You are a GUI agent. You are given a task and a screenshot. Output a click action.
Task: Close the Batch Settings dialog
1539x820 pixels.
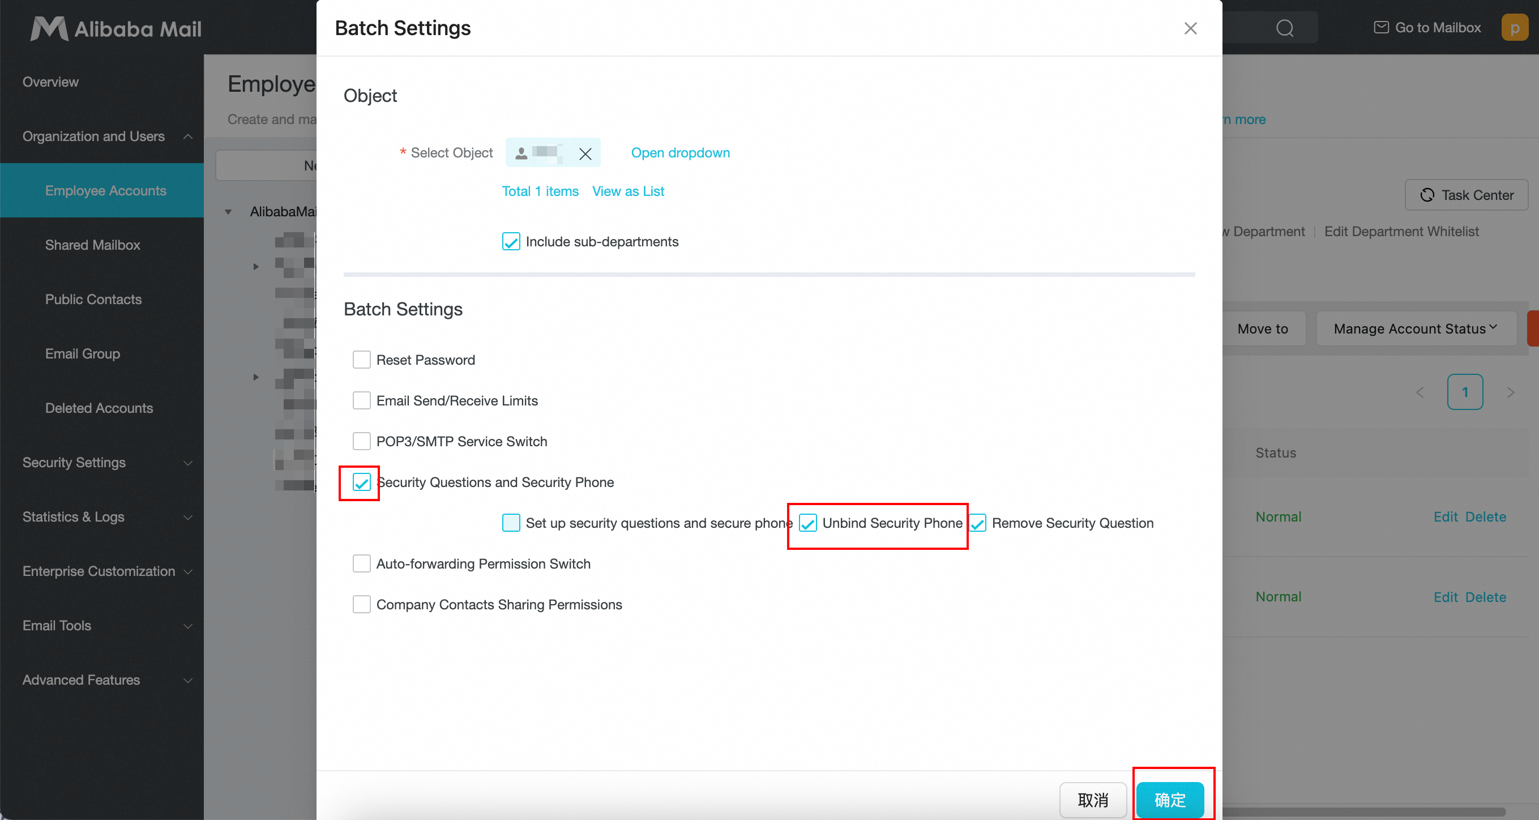[x=1190, y=28]
